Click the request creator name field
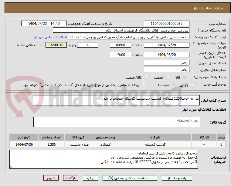The width and height of the screenshot is (231, 186). pos(129,37)
